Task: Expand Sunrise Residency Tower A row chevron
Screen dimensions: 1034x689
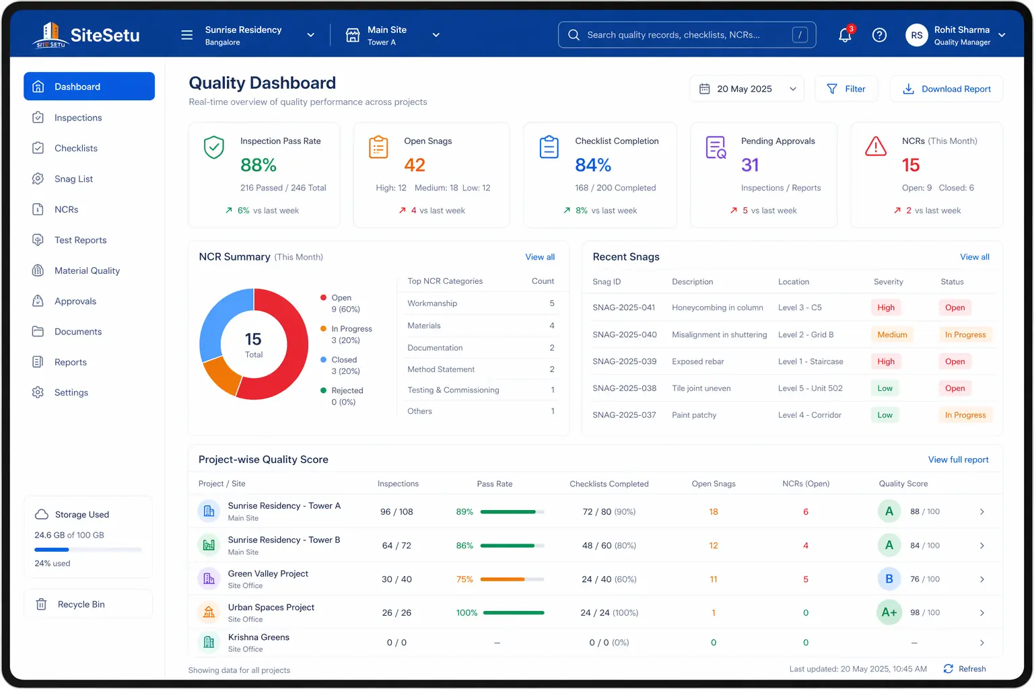Action: [982, 512]
